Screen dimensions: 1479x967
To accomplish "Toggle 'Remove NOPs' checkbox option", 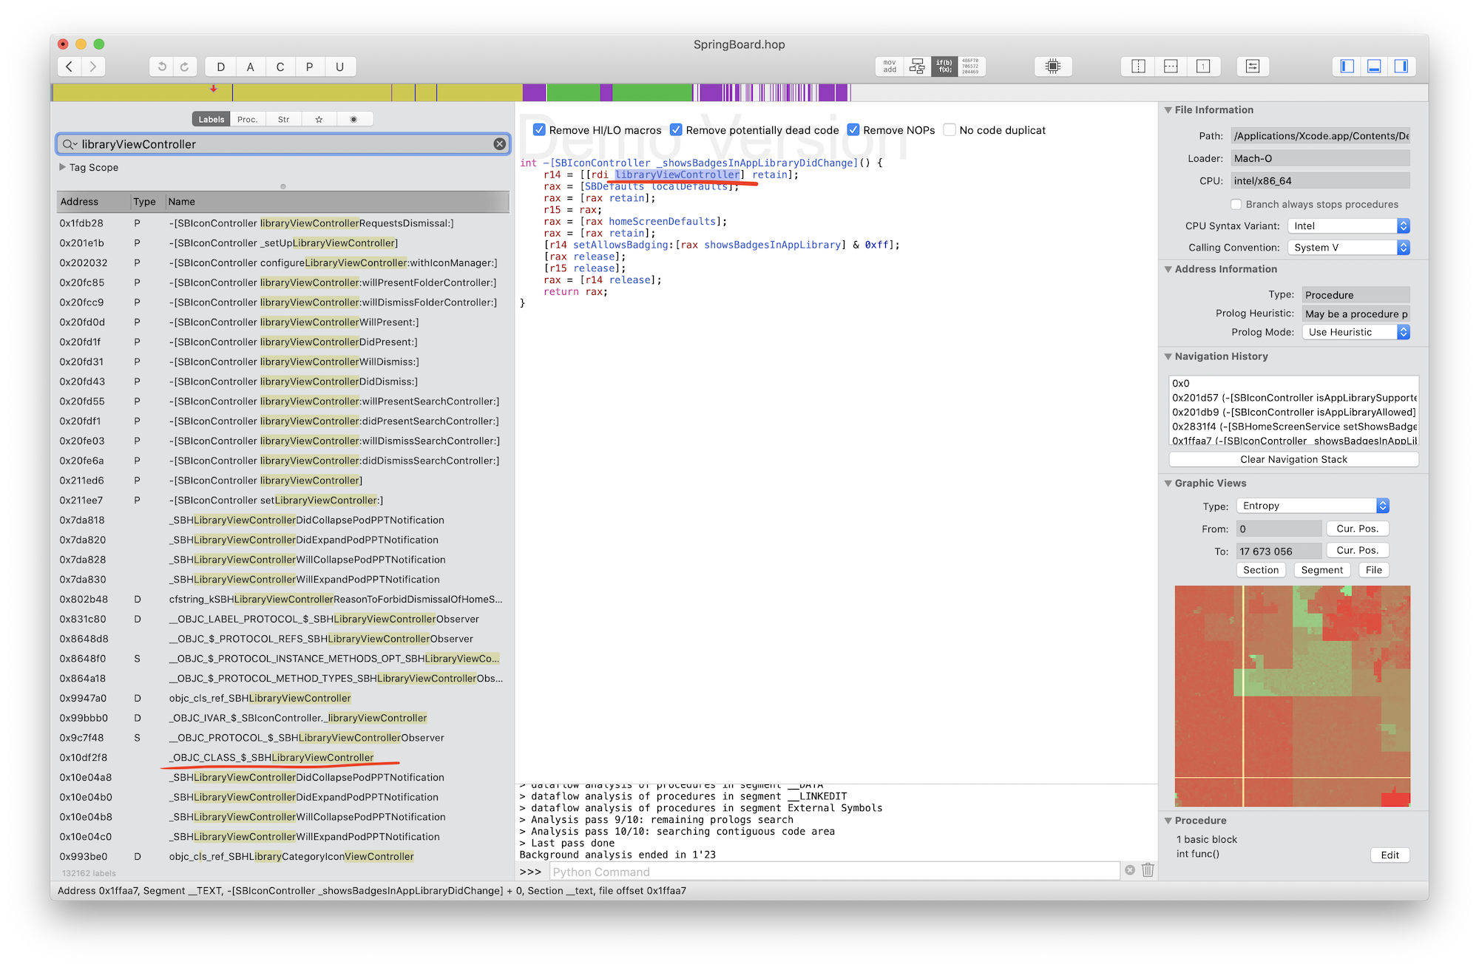I will click(x=854, y=129).
